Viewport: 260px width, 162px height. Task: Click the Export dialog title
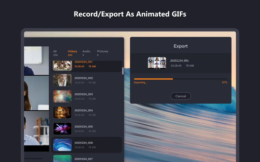[180, 46]
